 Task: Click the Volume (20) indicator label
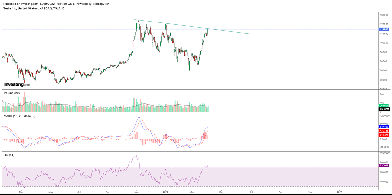pyautogui.click(x=12, y=93)
